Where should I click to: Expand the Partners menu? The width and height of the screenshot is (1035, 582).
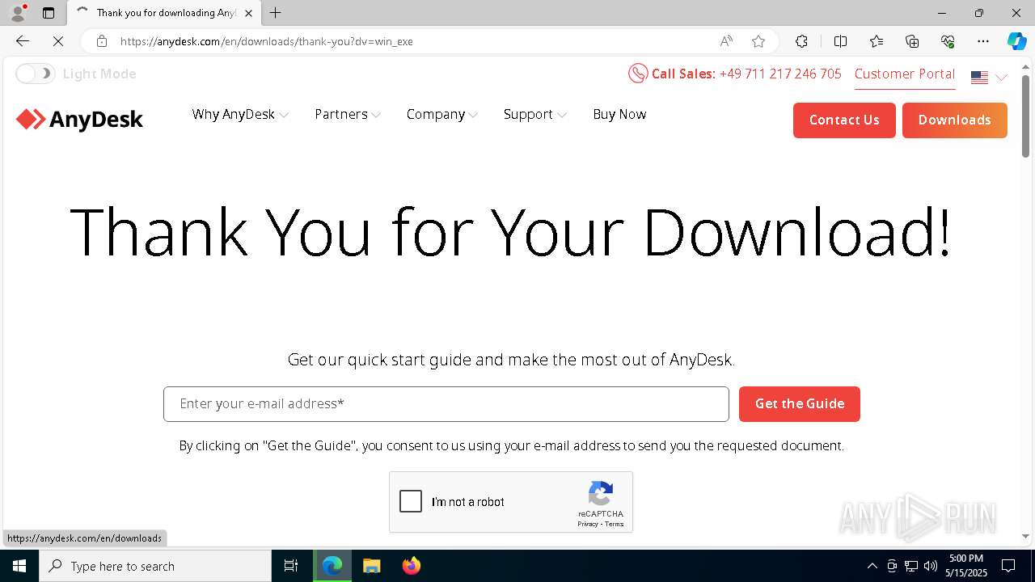348,114
